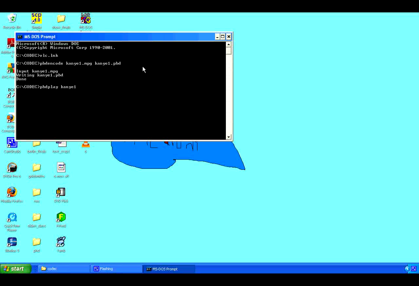Open the MS-DOS Prompt title bar system icon

20,37
